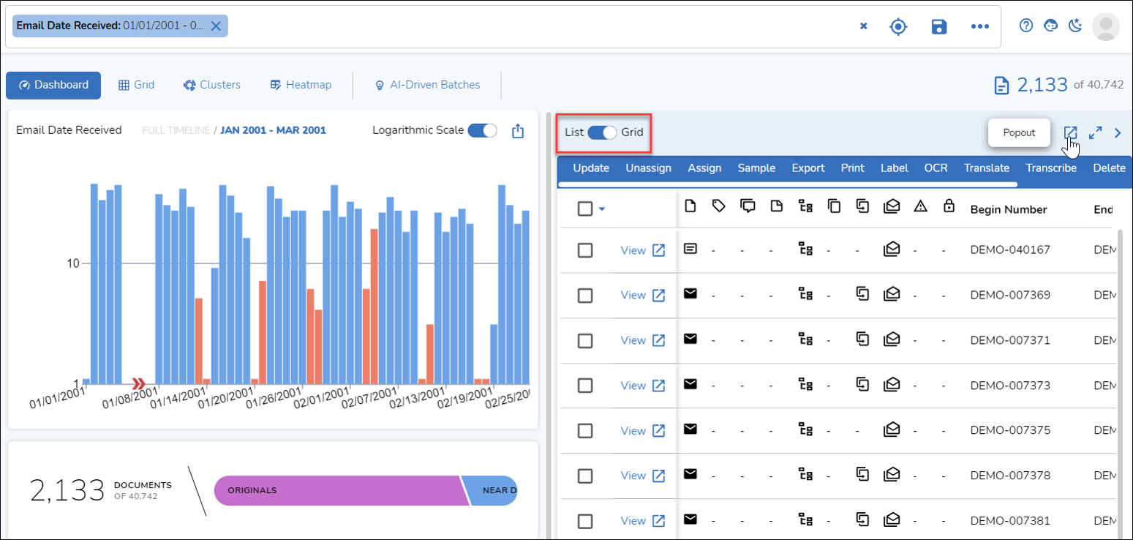The height and width of the screenshot is (540, 1133).
Task: Remove the Email Date Received filter chip
Action: click(x=216, y=26)
